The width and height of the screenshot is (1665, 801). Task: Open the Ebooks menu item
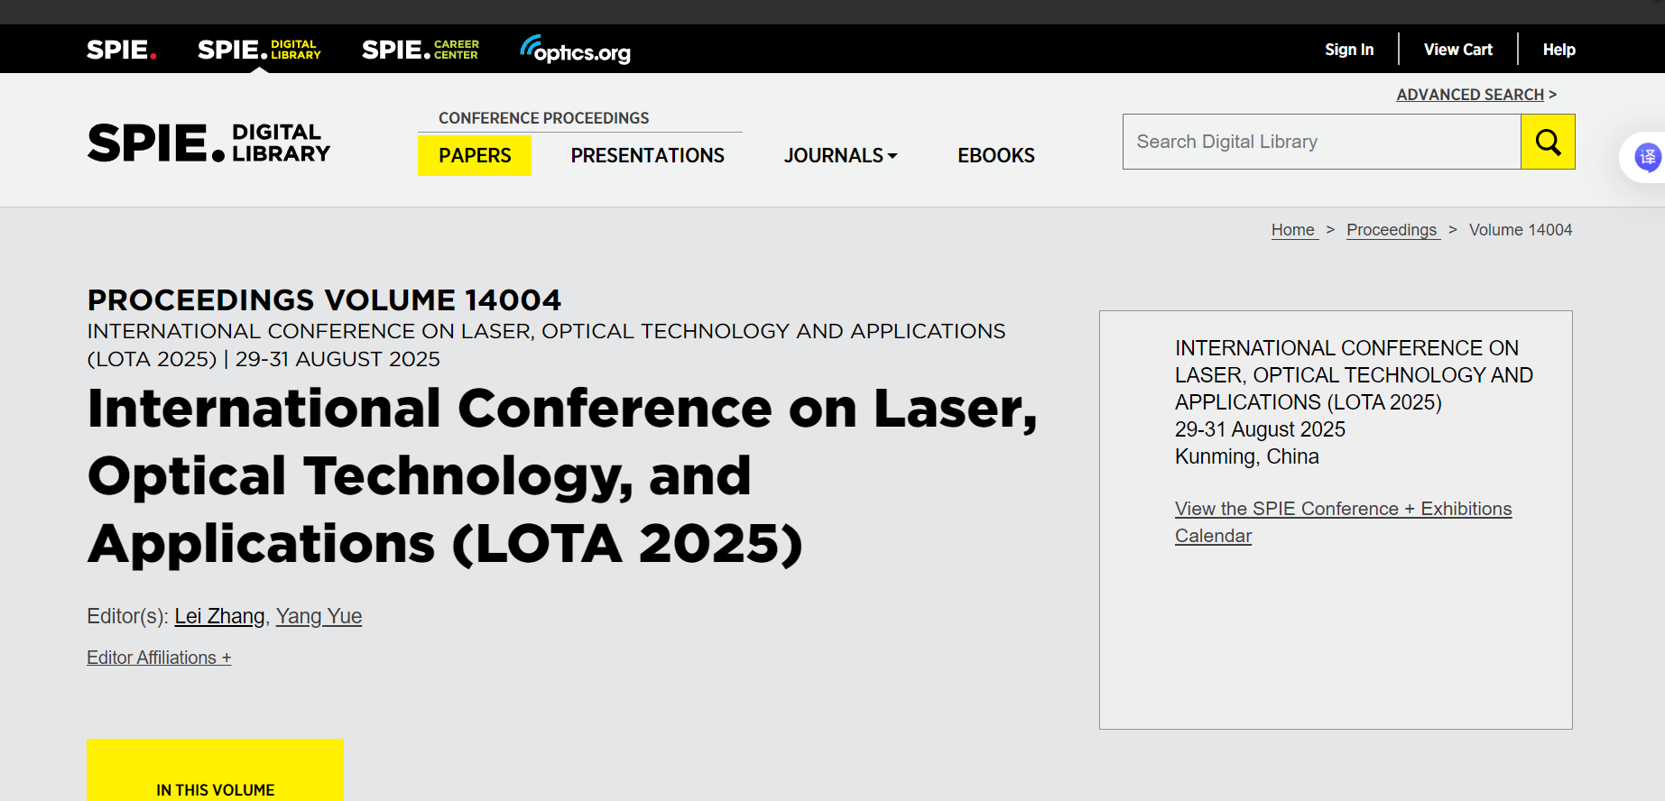(x=995, y=155)
